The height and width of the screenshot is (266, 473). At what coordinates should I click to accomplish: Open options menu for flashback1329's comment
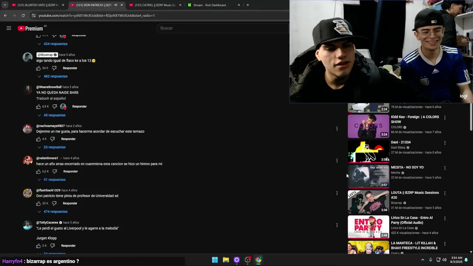tap(337, 193)
